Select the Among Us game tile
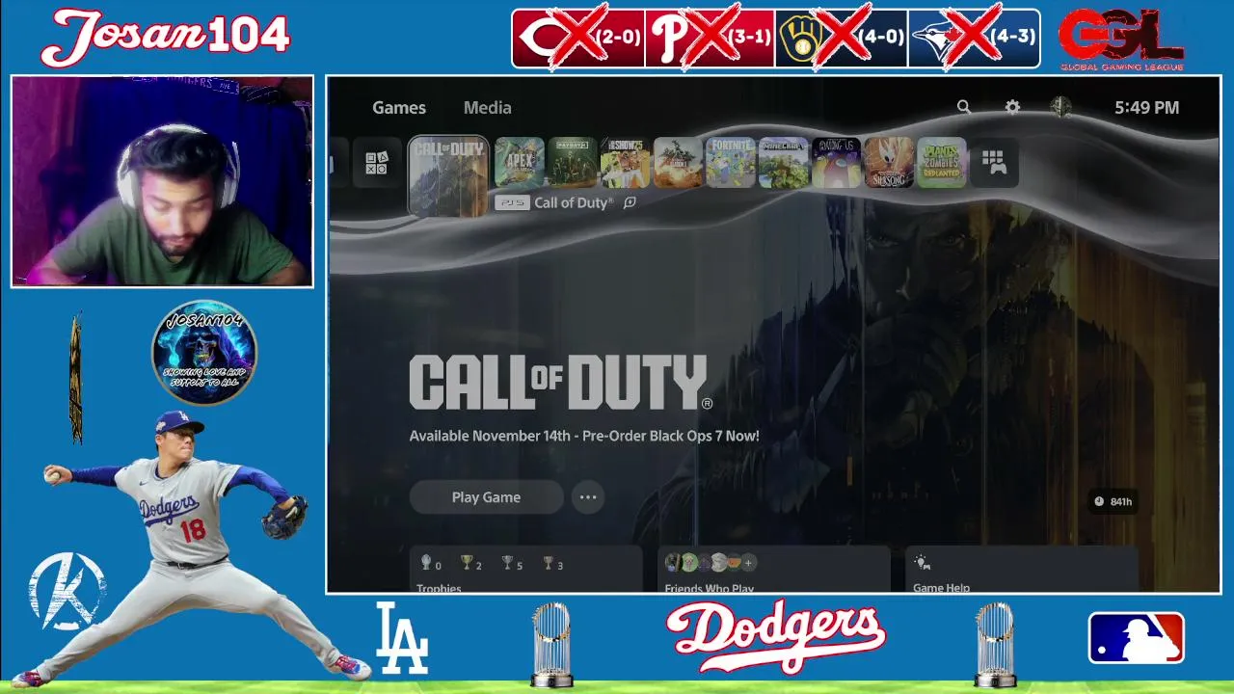Screen dimensions: 1234x694 tap(836, 163)
